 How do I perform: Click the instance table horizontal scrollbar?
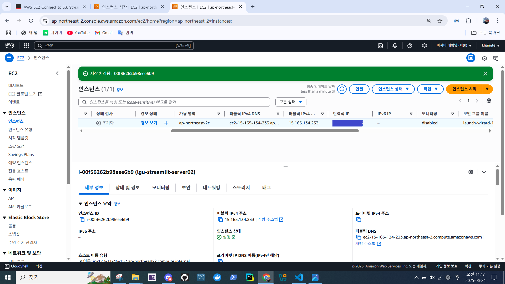click(x=265, y=131)
